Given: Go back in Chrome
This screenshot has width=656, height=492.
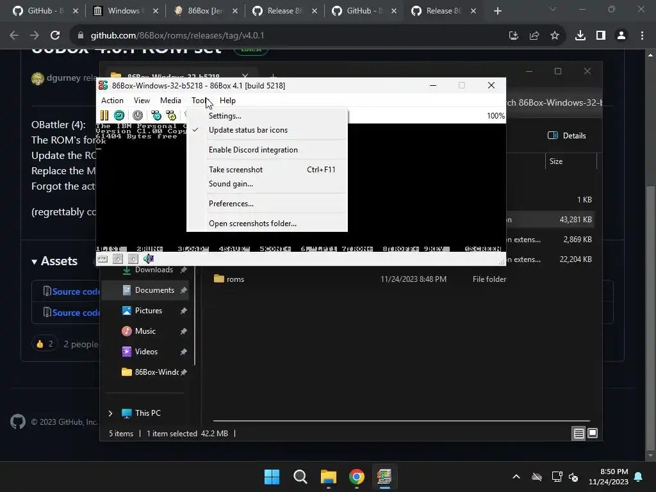Looking at the screenshot, I should (14, 36).
